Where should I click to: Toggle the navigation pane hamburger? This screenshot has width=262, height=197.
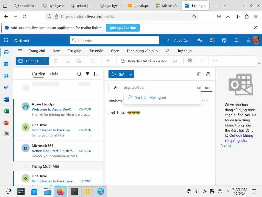(x=20, y=51)
